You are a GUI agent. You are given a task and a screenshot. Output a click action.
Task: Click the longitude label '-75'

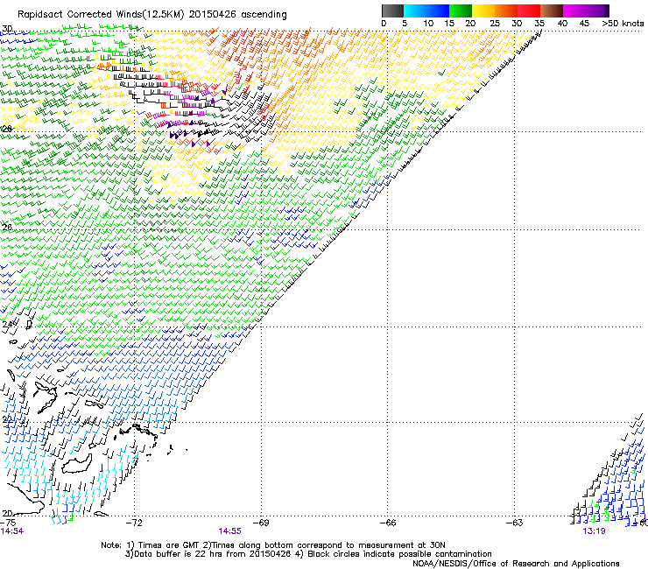pos(8,523)
